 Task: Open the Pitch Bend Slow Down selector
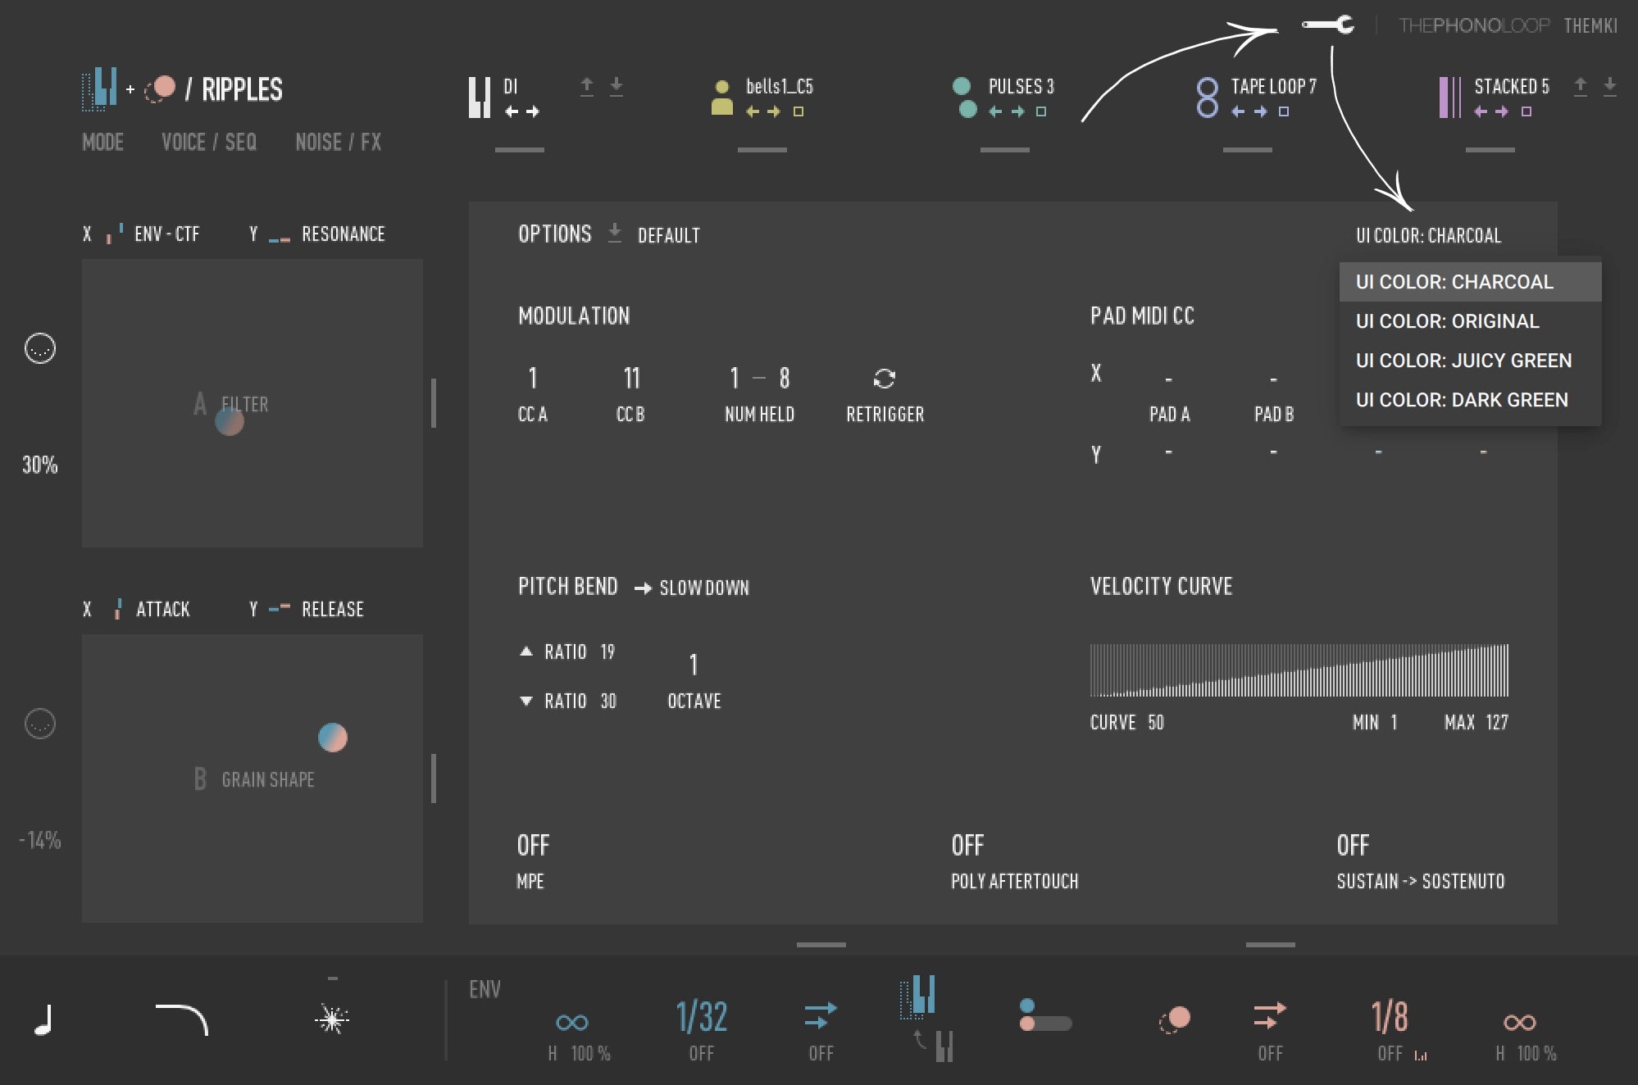point(703,588)
